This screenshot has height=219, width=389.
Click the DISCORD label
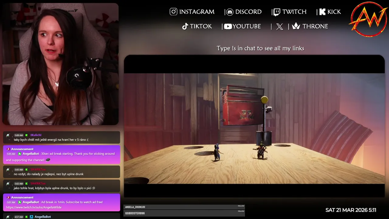248,12
